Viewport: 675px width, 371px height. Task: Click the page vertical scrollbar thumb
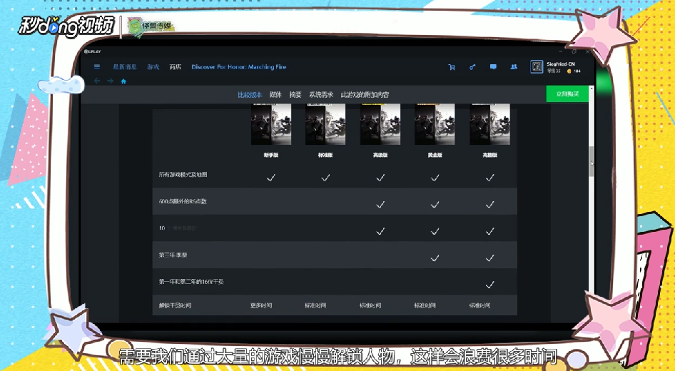click(x=592, y=161)
